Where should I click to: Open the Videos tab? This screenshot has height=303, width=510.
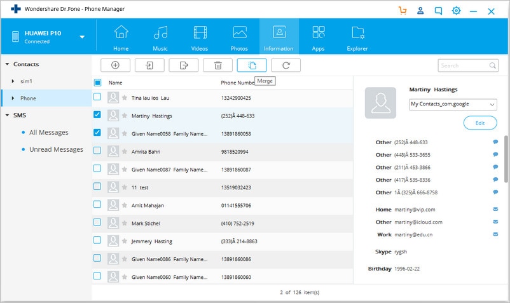(200, 37)
